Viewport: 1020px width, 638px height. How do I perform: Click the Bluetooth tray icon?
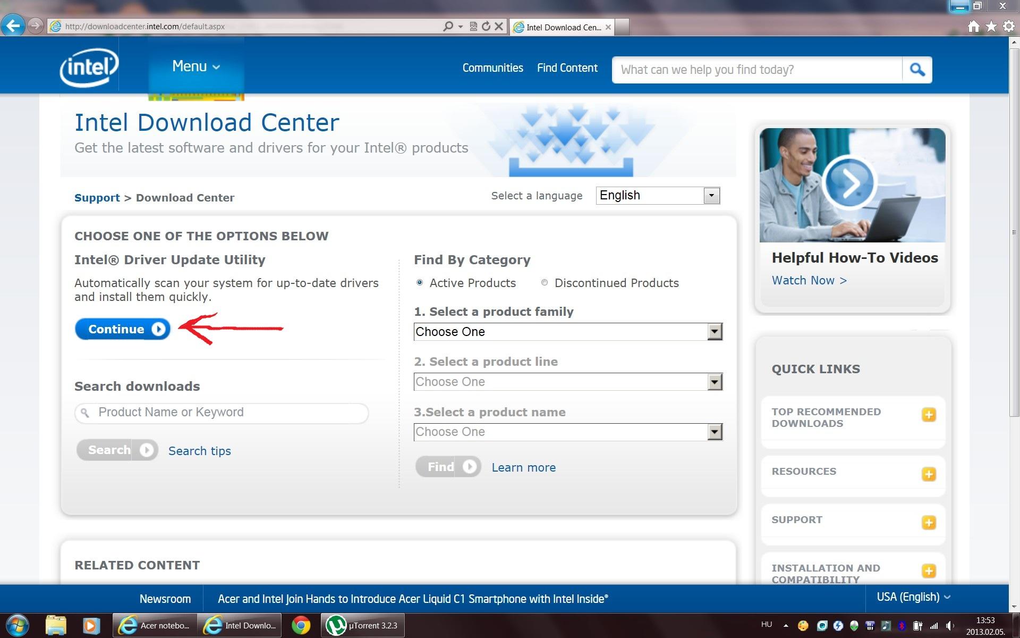(x=902, y=626)
